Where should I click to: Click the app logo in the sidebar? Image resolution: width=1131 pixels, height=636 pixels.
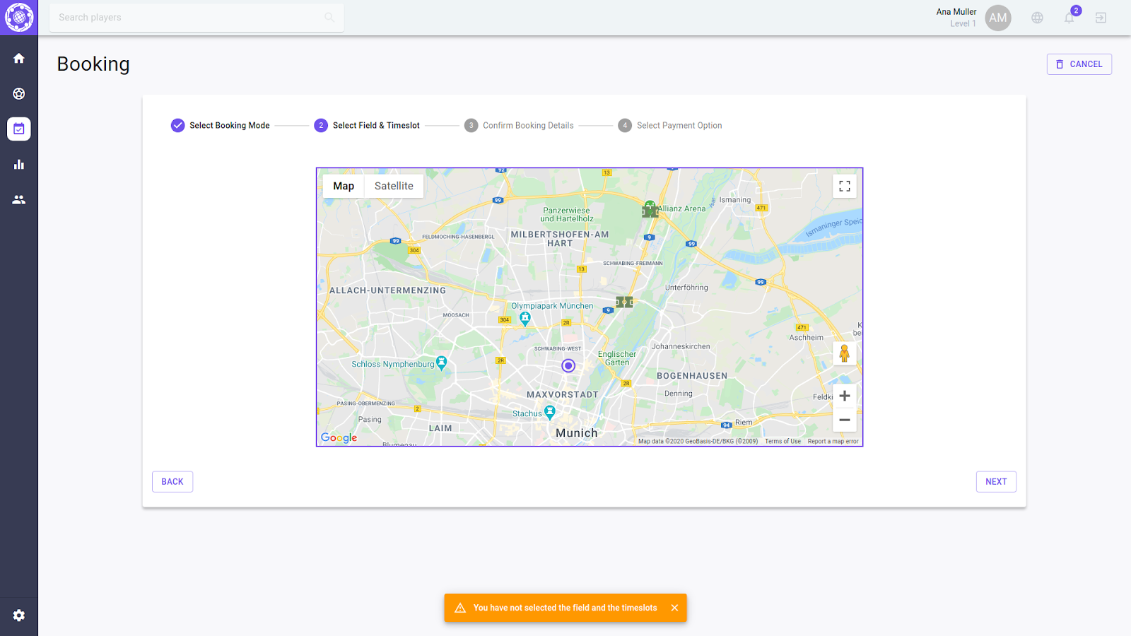(19, 18)
